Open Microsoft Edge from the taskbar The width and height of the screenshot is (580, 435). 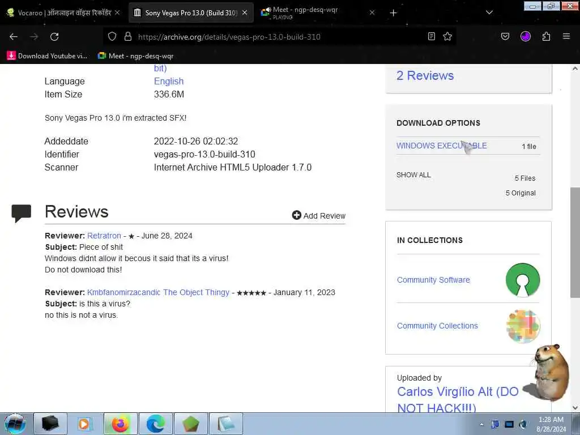[x=155, y=424]
